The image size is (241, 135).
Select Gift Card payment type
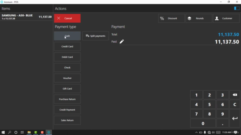coord(67,88)
